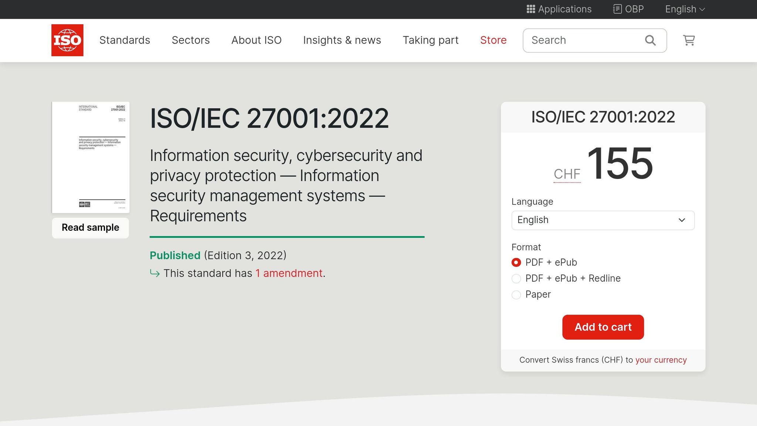Click Read sample for the standard

pyautogui.click(x=90, y=227)
